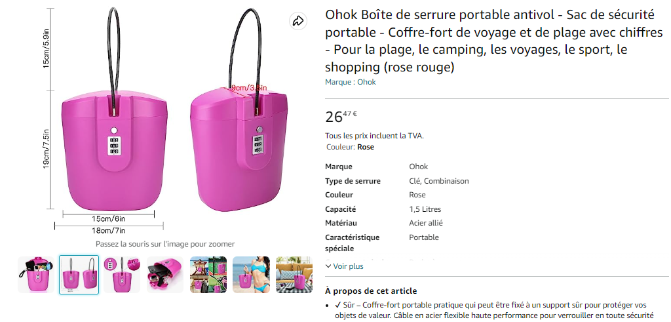671x322 pixels.
Task: Click the Couleur: Rose label
Action: click(x=350, y=147)
